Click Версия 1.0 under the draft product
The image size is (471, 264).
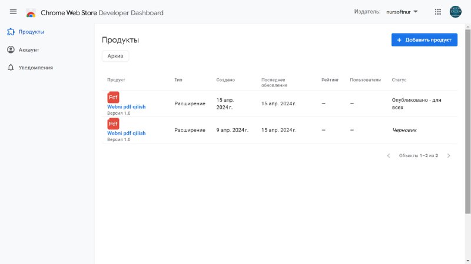pos(119,139)
